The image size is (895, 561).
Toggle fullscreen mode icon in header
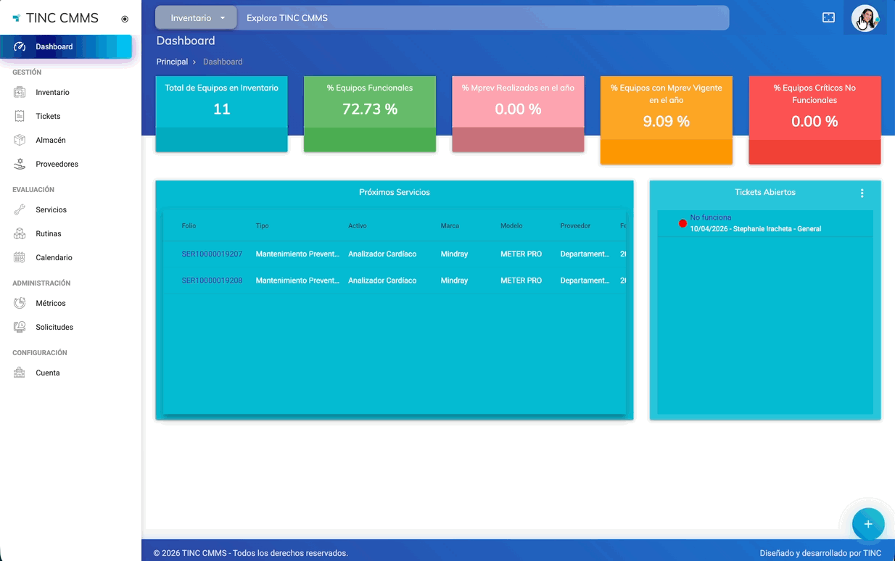point(828,18)
